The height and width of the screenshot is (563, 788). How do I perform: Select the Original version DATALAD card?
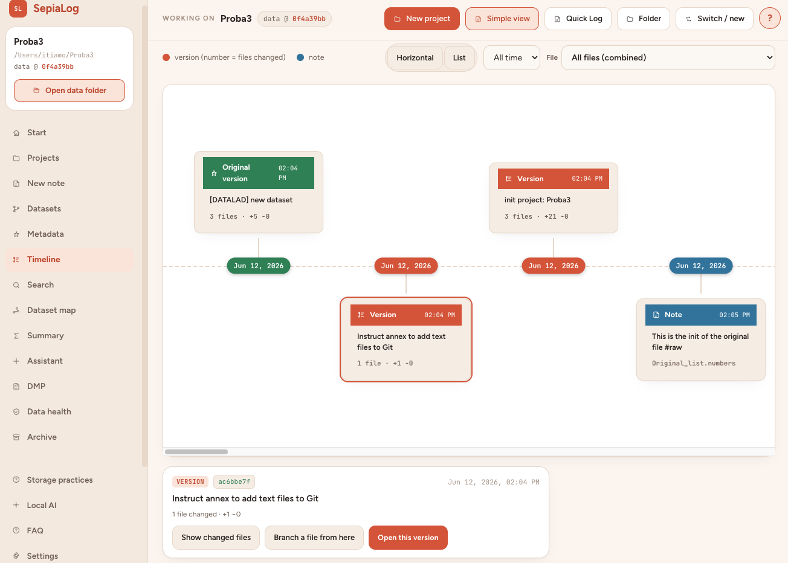(259, 192)
